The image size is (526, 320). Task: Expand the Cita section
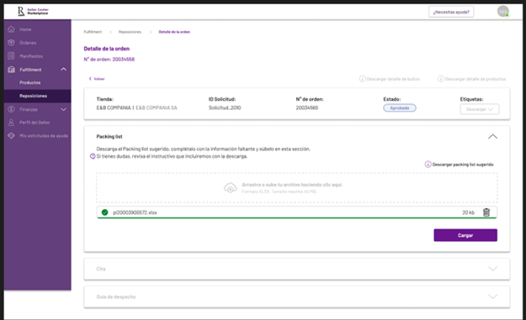(x=492, y=269)
